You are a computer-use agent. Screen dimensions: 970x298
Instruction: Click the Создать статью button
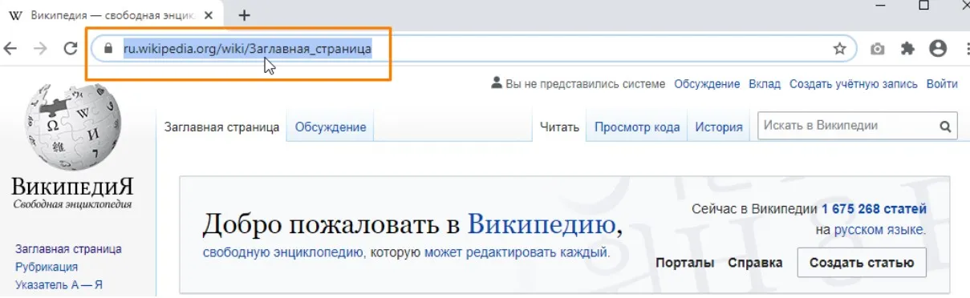(862, 263)
